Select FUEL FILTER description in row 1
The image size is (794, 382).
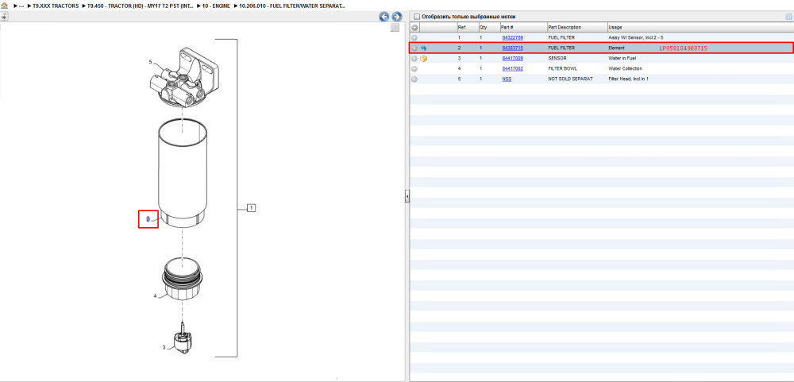point(561,37)
